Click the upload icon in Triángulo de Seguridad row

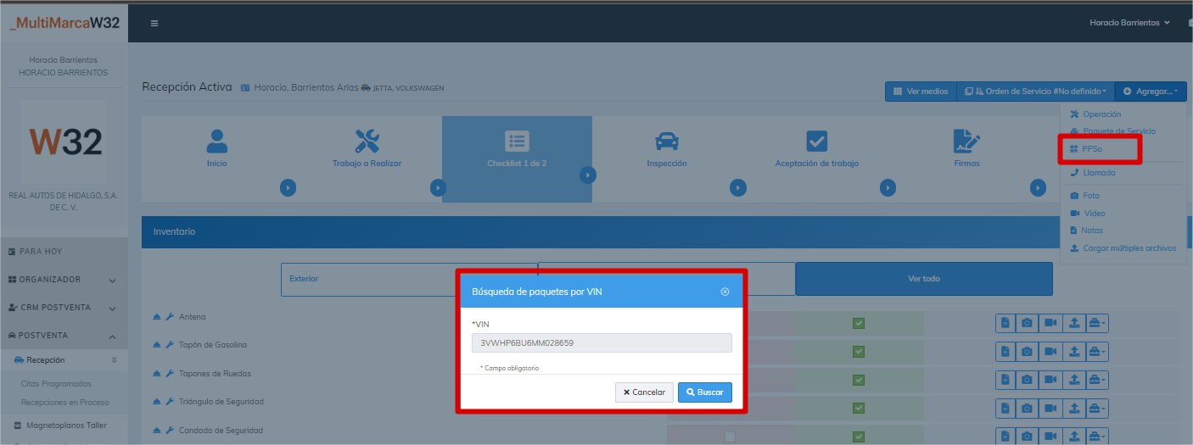pyautogui.click(x=1073, y=409)
